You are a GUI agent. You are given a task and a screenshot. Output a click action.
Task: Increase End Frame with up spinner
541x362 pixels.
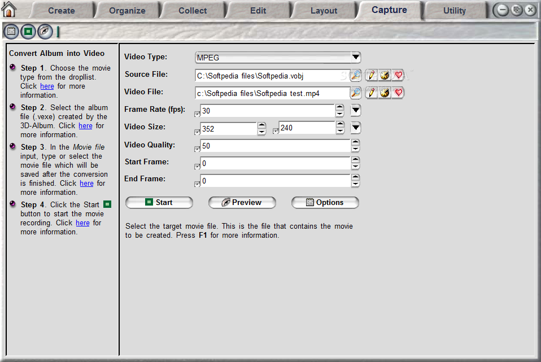pos(355,177)
